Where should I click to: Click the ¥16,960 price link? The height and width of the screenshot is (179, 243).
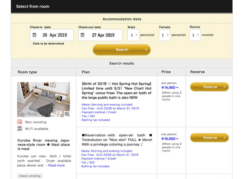point(170,139)
